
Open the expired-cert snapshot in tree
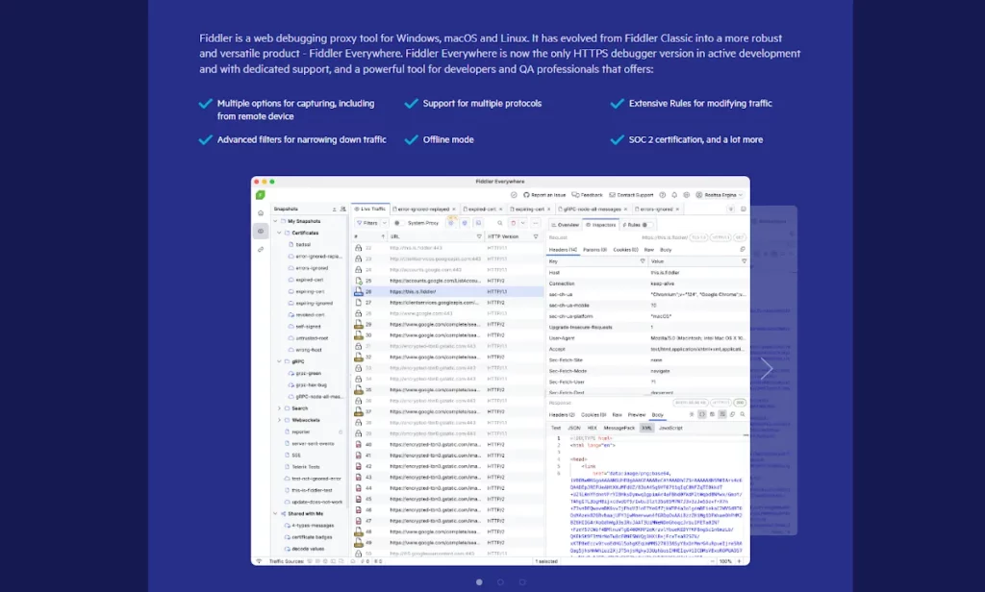(x=310, y=280)
